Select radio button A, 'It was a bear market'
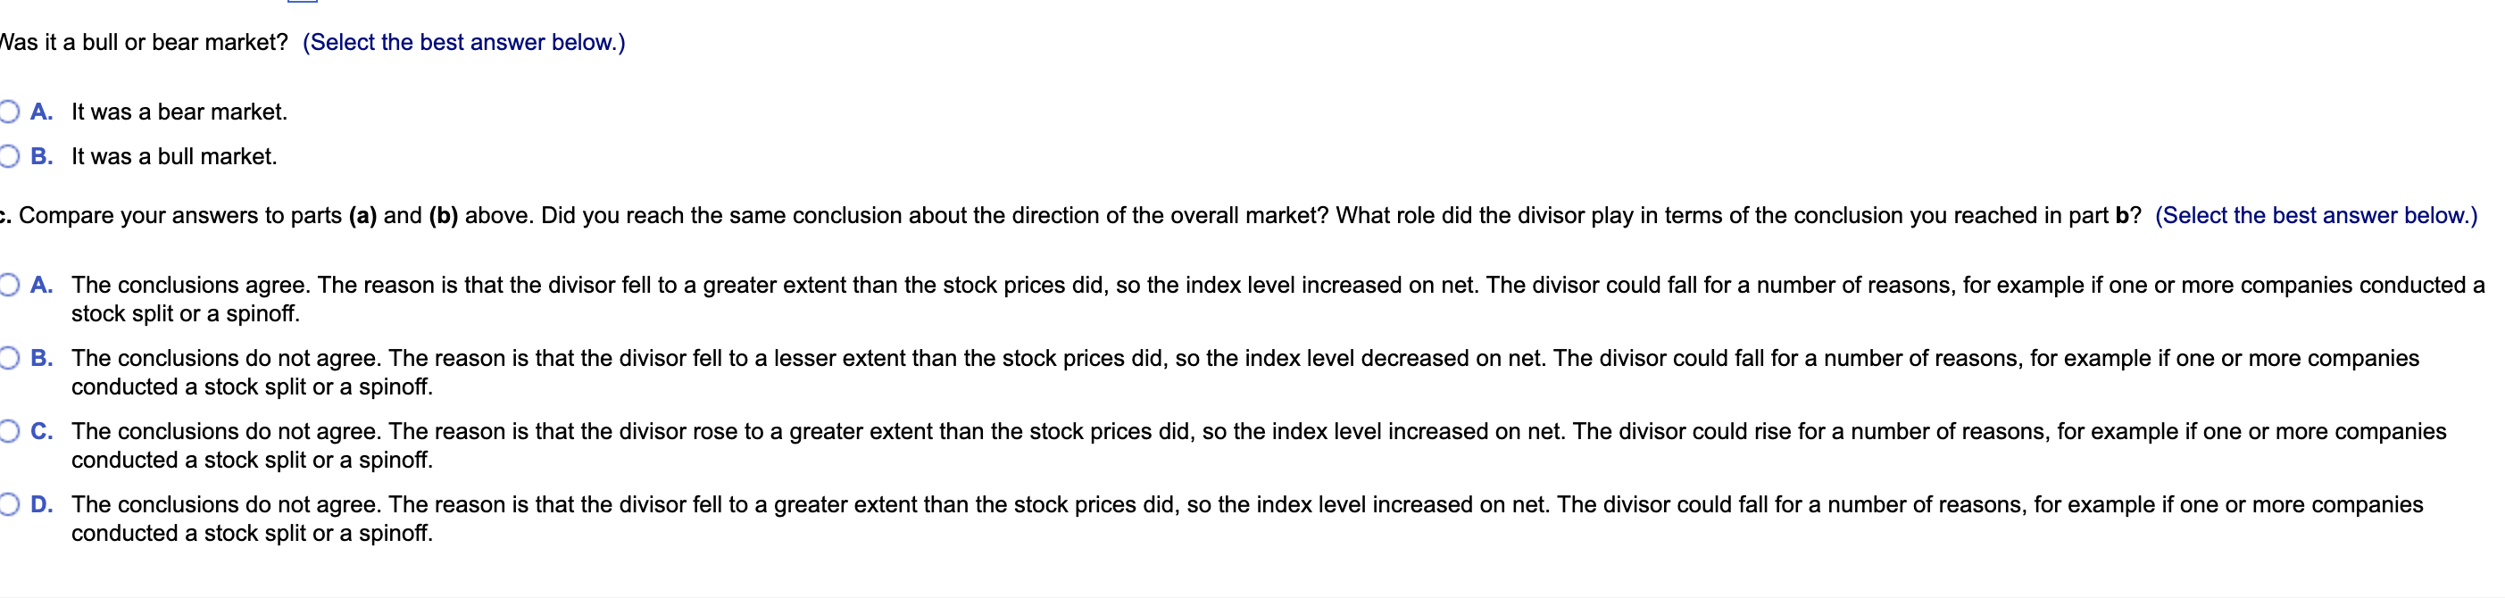The height and width of the screenshot is (598, 2505). [x=10, y=111]
